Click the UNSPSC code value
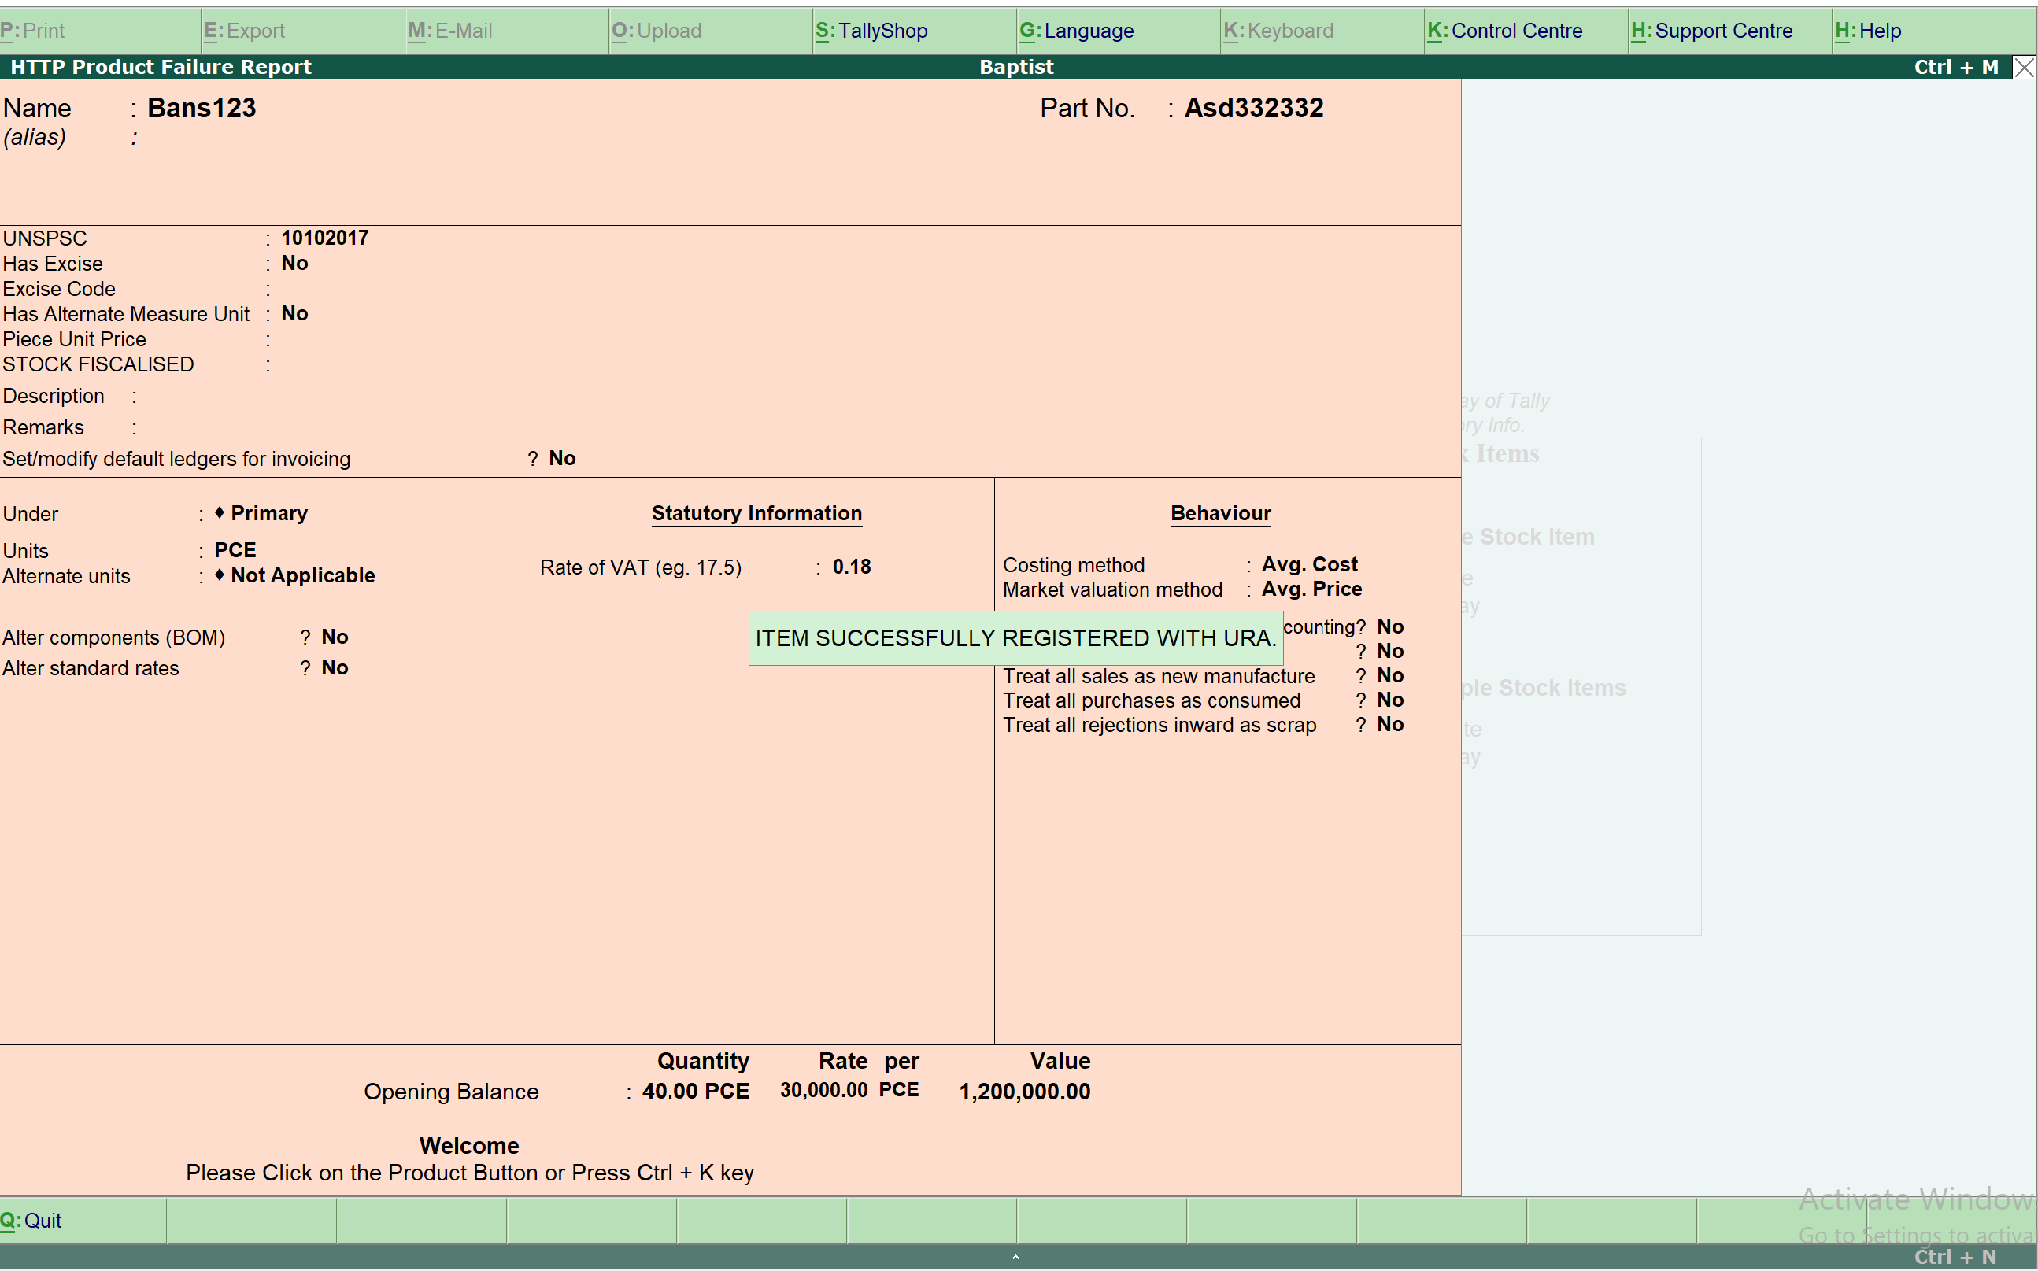The image size is (2038, 1271). pos(324,238)
